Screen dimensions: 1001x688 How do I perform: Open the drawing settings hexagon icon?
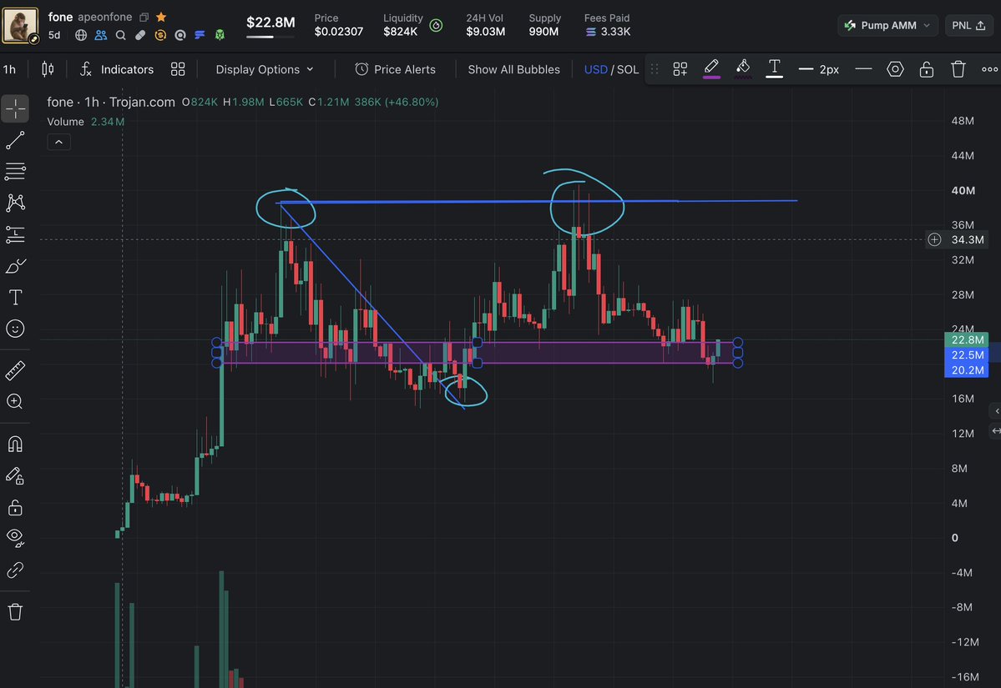[895, 69]
